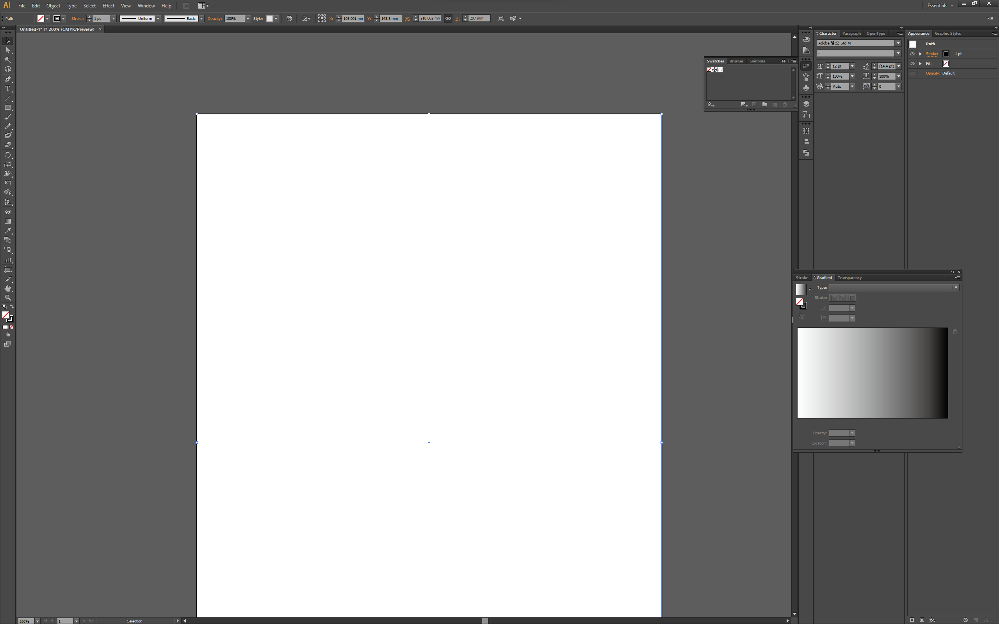This screenshot has height=624, width=999.
Task: Select the Hand tool
Action: coord(7,288)
